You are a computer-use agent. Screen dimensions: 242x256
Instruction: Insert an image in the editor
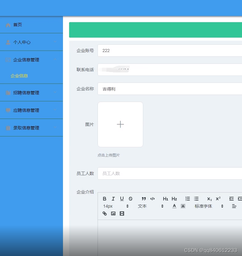pyautogui.click(x=113, y=213)
